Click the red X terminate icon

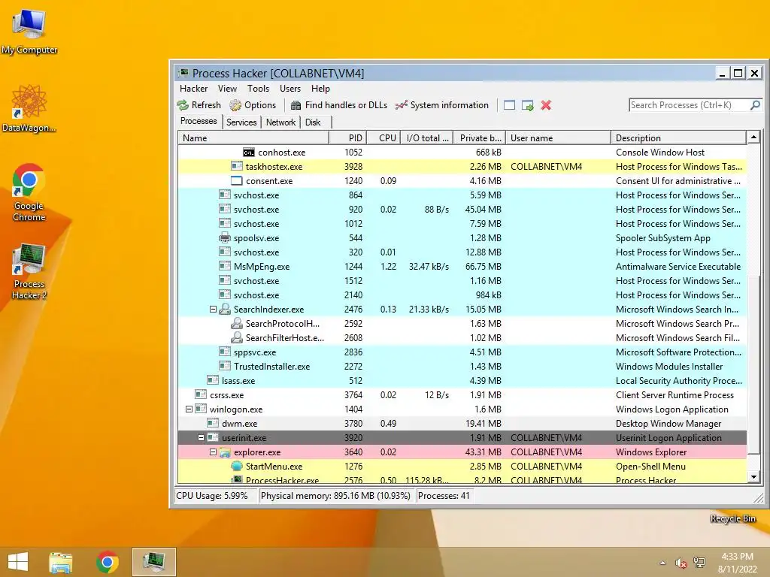(546, 105)
